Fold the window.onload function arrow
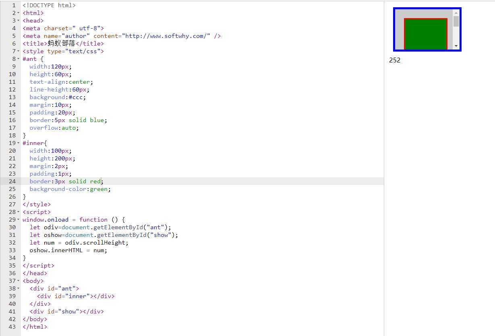The width and height of the screenshot is (495, 336). [19, 220]
